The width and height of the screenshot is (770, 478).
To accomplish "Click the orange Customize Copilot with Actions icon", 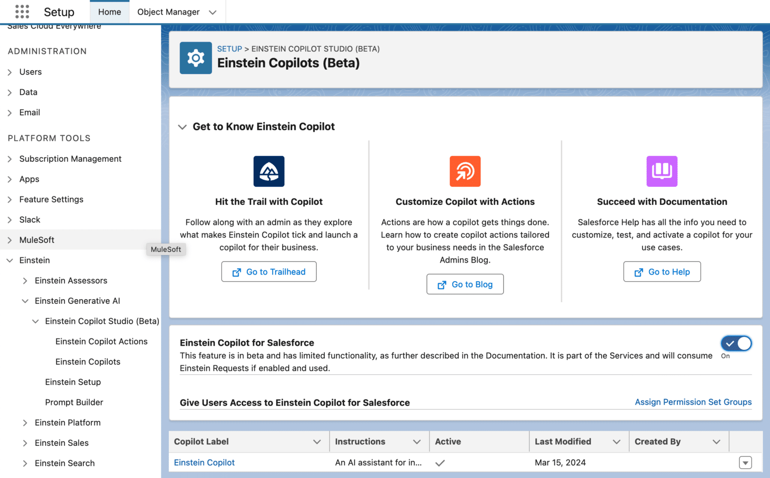I will pyautogui.click(x=465, y=171).
